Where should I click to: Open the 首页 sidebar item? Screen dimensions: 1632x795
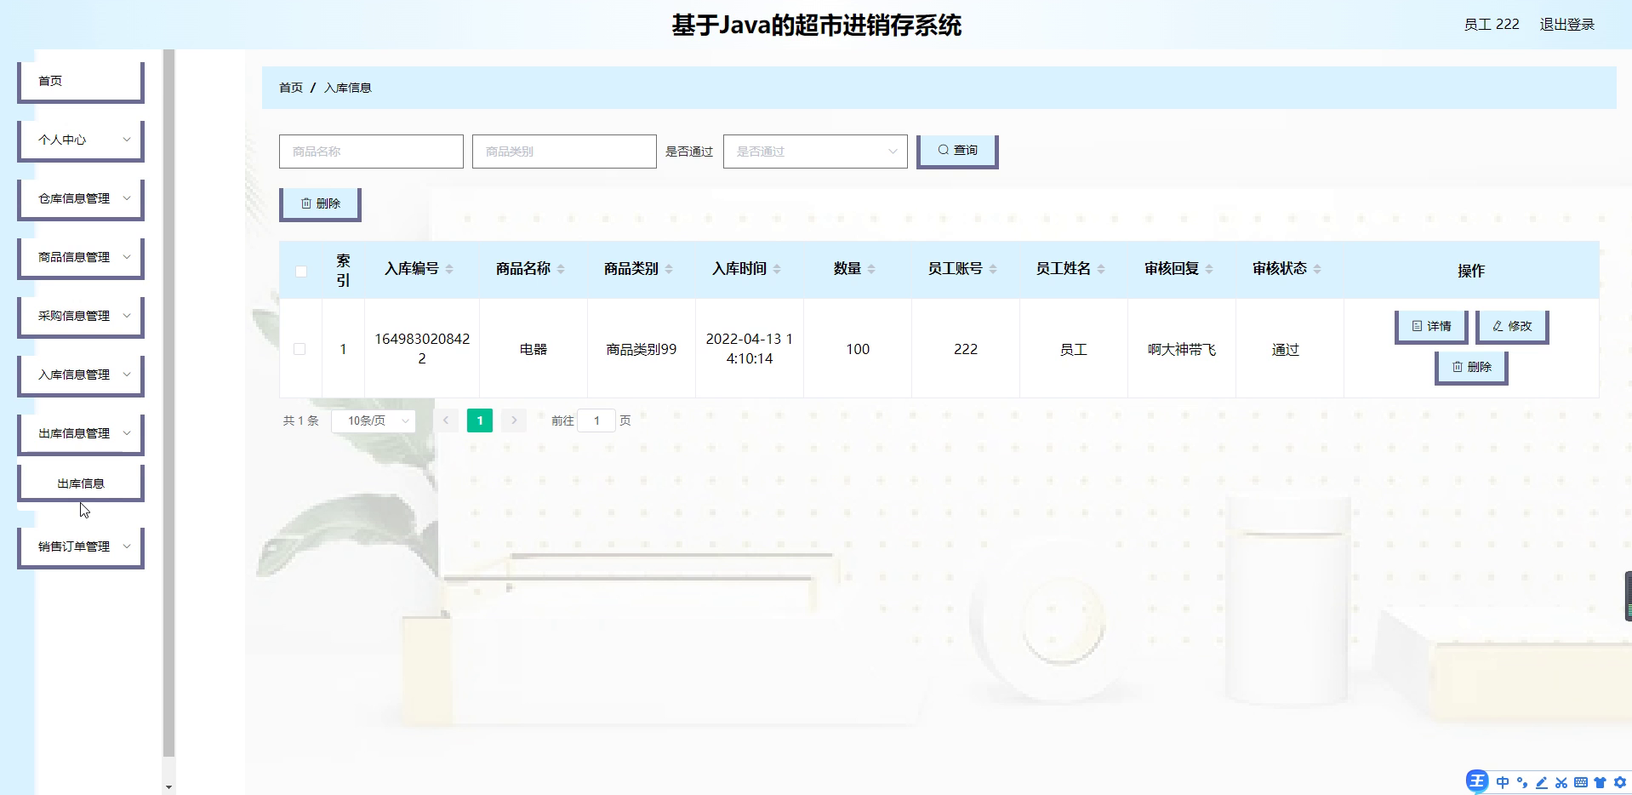(81, 81)
